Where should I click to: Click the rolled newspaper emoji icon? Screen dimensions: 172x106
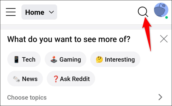coord(16,79)
